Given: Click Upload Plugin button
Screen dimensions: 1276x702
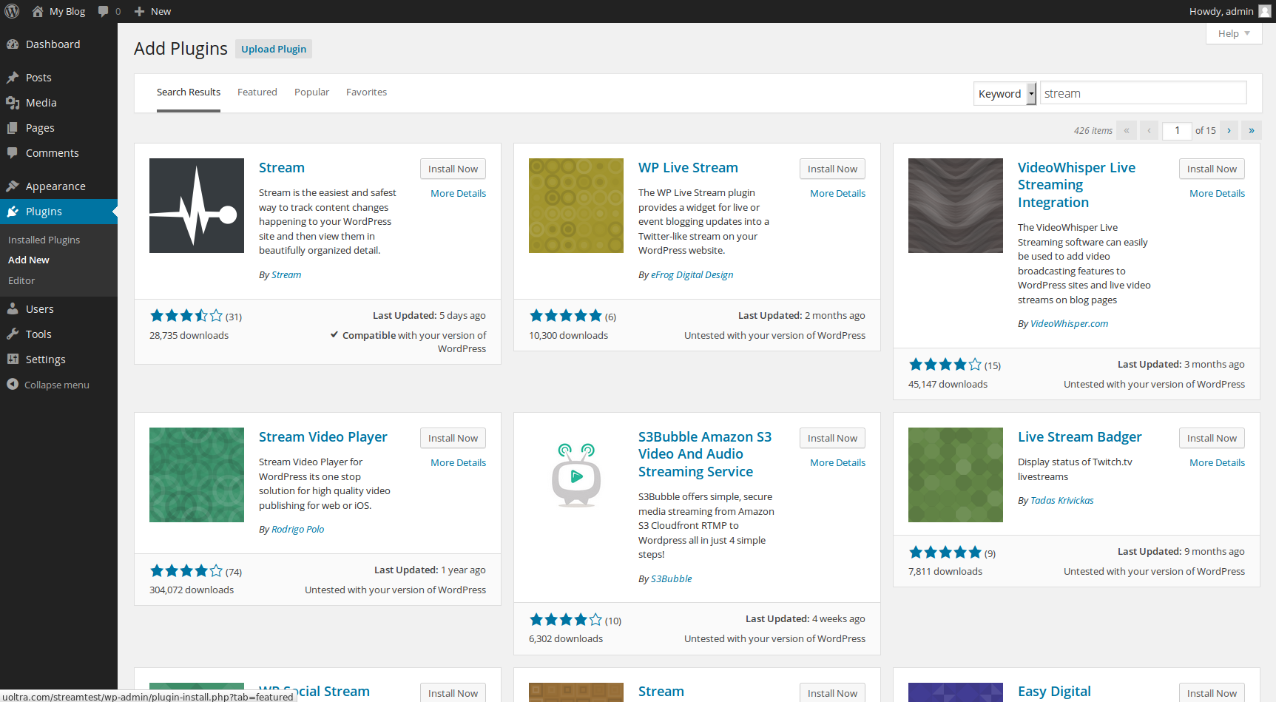Looking at the screenshot, I should (274, 49).
